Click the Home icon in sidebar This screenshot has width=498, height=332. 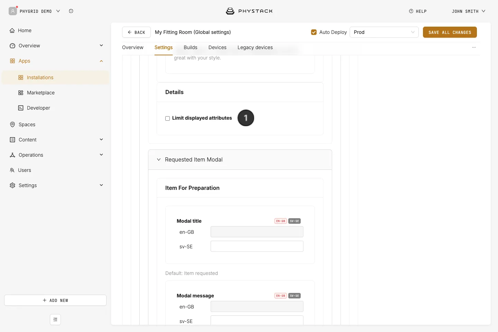12,30
